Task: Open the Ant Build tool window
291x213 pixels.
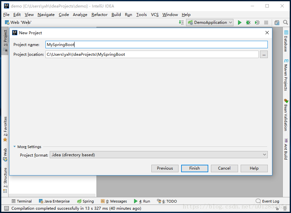Action: pos(286,149)
